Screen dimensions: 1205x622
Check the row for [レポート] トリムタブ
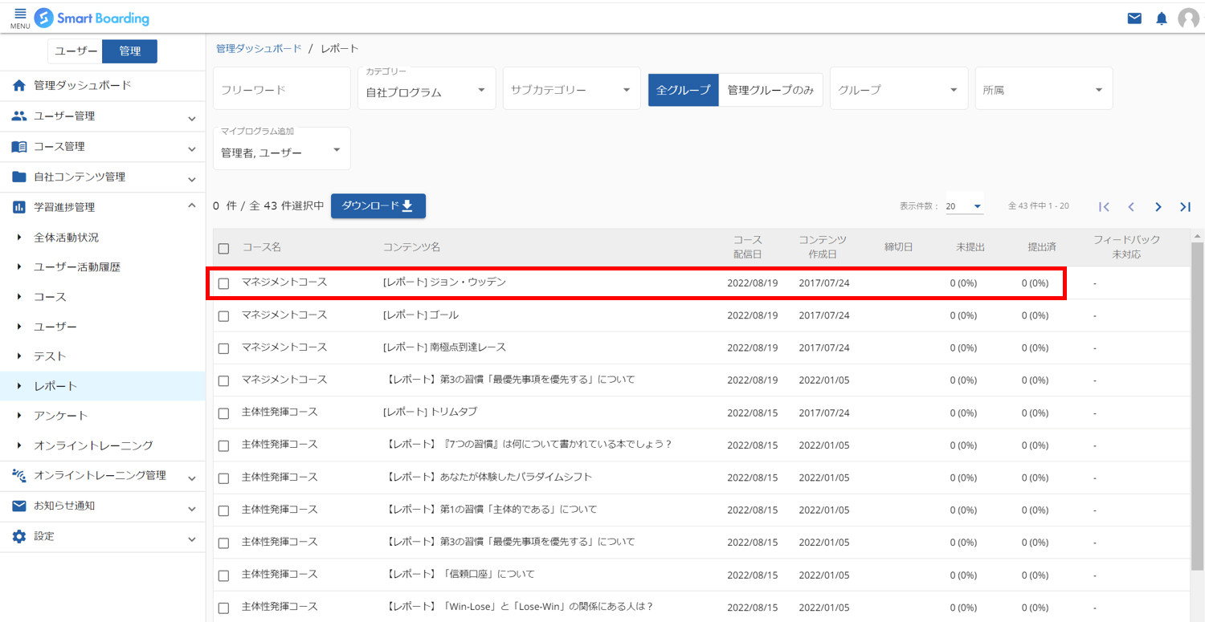[223, 413]
